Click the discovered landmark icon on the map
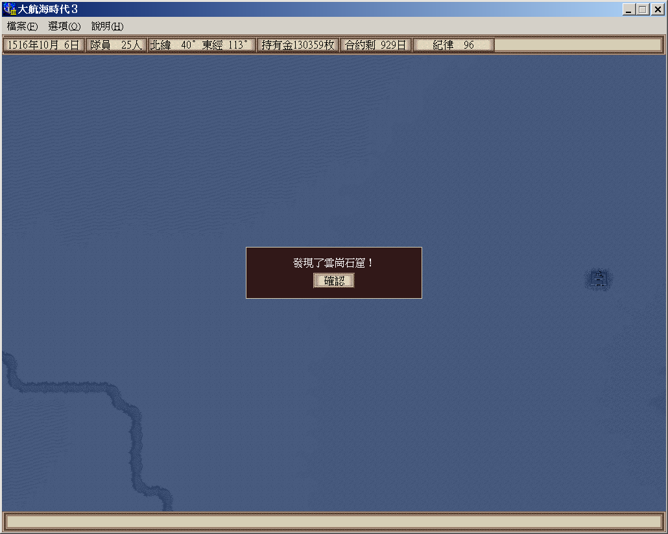The width and height of the screenshot is (668, 534). click(x=599, y=280)
